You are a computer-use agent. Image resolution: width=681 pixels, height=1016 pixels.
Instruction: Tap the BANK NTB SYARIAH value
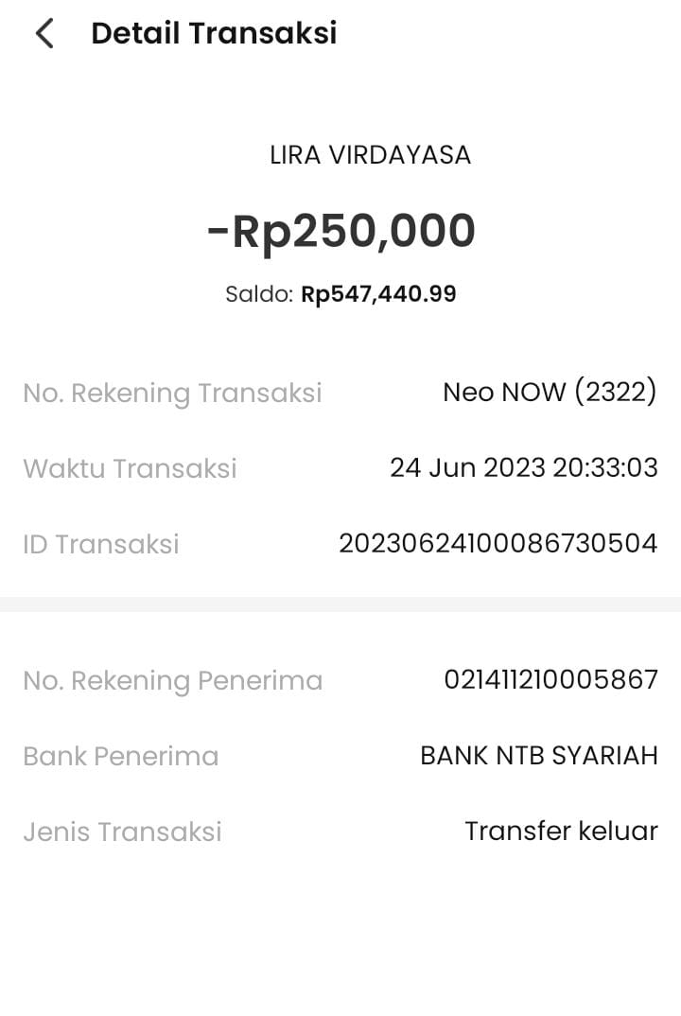[538, 755]
